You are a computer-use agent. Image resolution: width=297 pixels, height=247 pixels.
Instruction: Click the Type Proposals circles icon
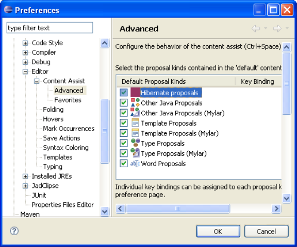coord(135,143)
